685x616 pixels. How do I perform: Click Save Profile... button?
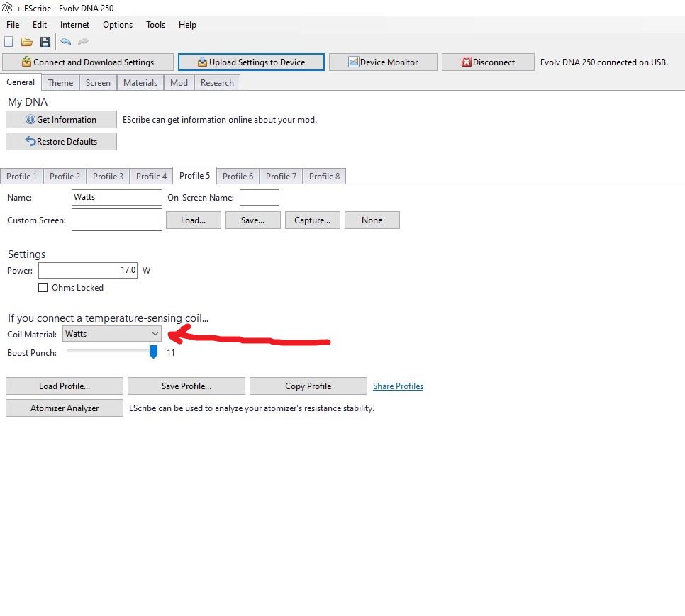pos(186,386)
